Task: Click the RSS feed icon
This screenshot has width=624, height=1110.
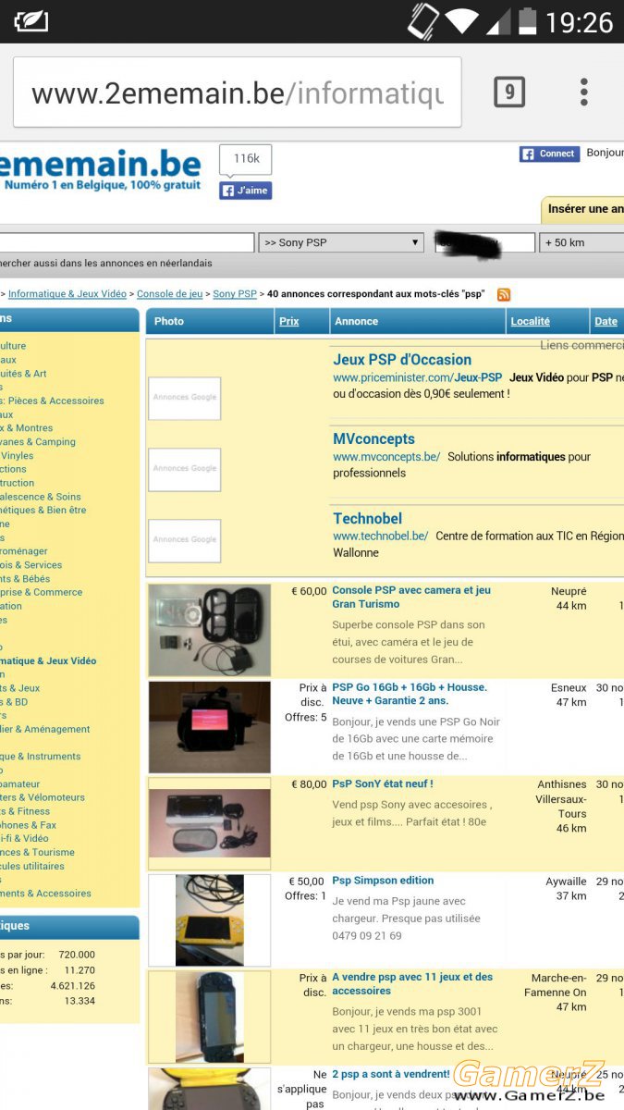Action: [x=504, y=294]
